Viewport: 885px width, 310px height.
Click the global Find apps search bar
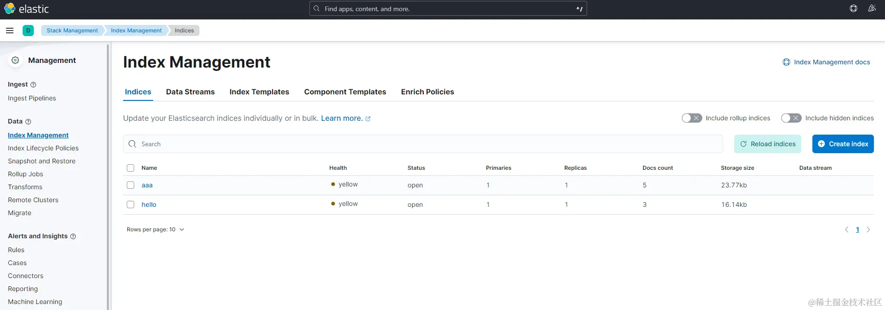pyautogui.click(x=448, y=8)
